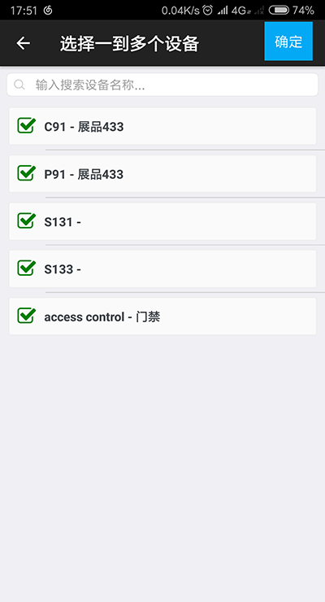Select the P91 - 展品433 row label
This screenshot has height=602, width=325.
coord(84,174)
